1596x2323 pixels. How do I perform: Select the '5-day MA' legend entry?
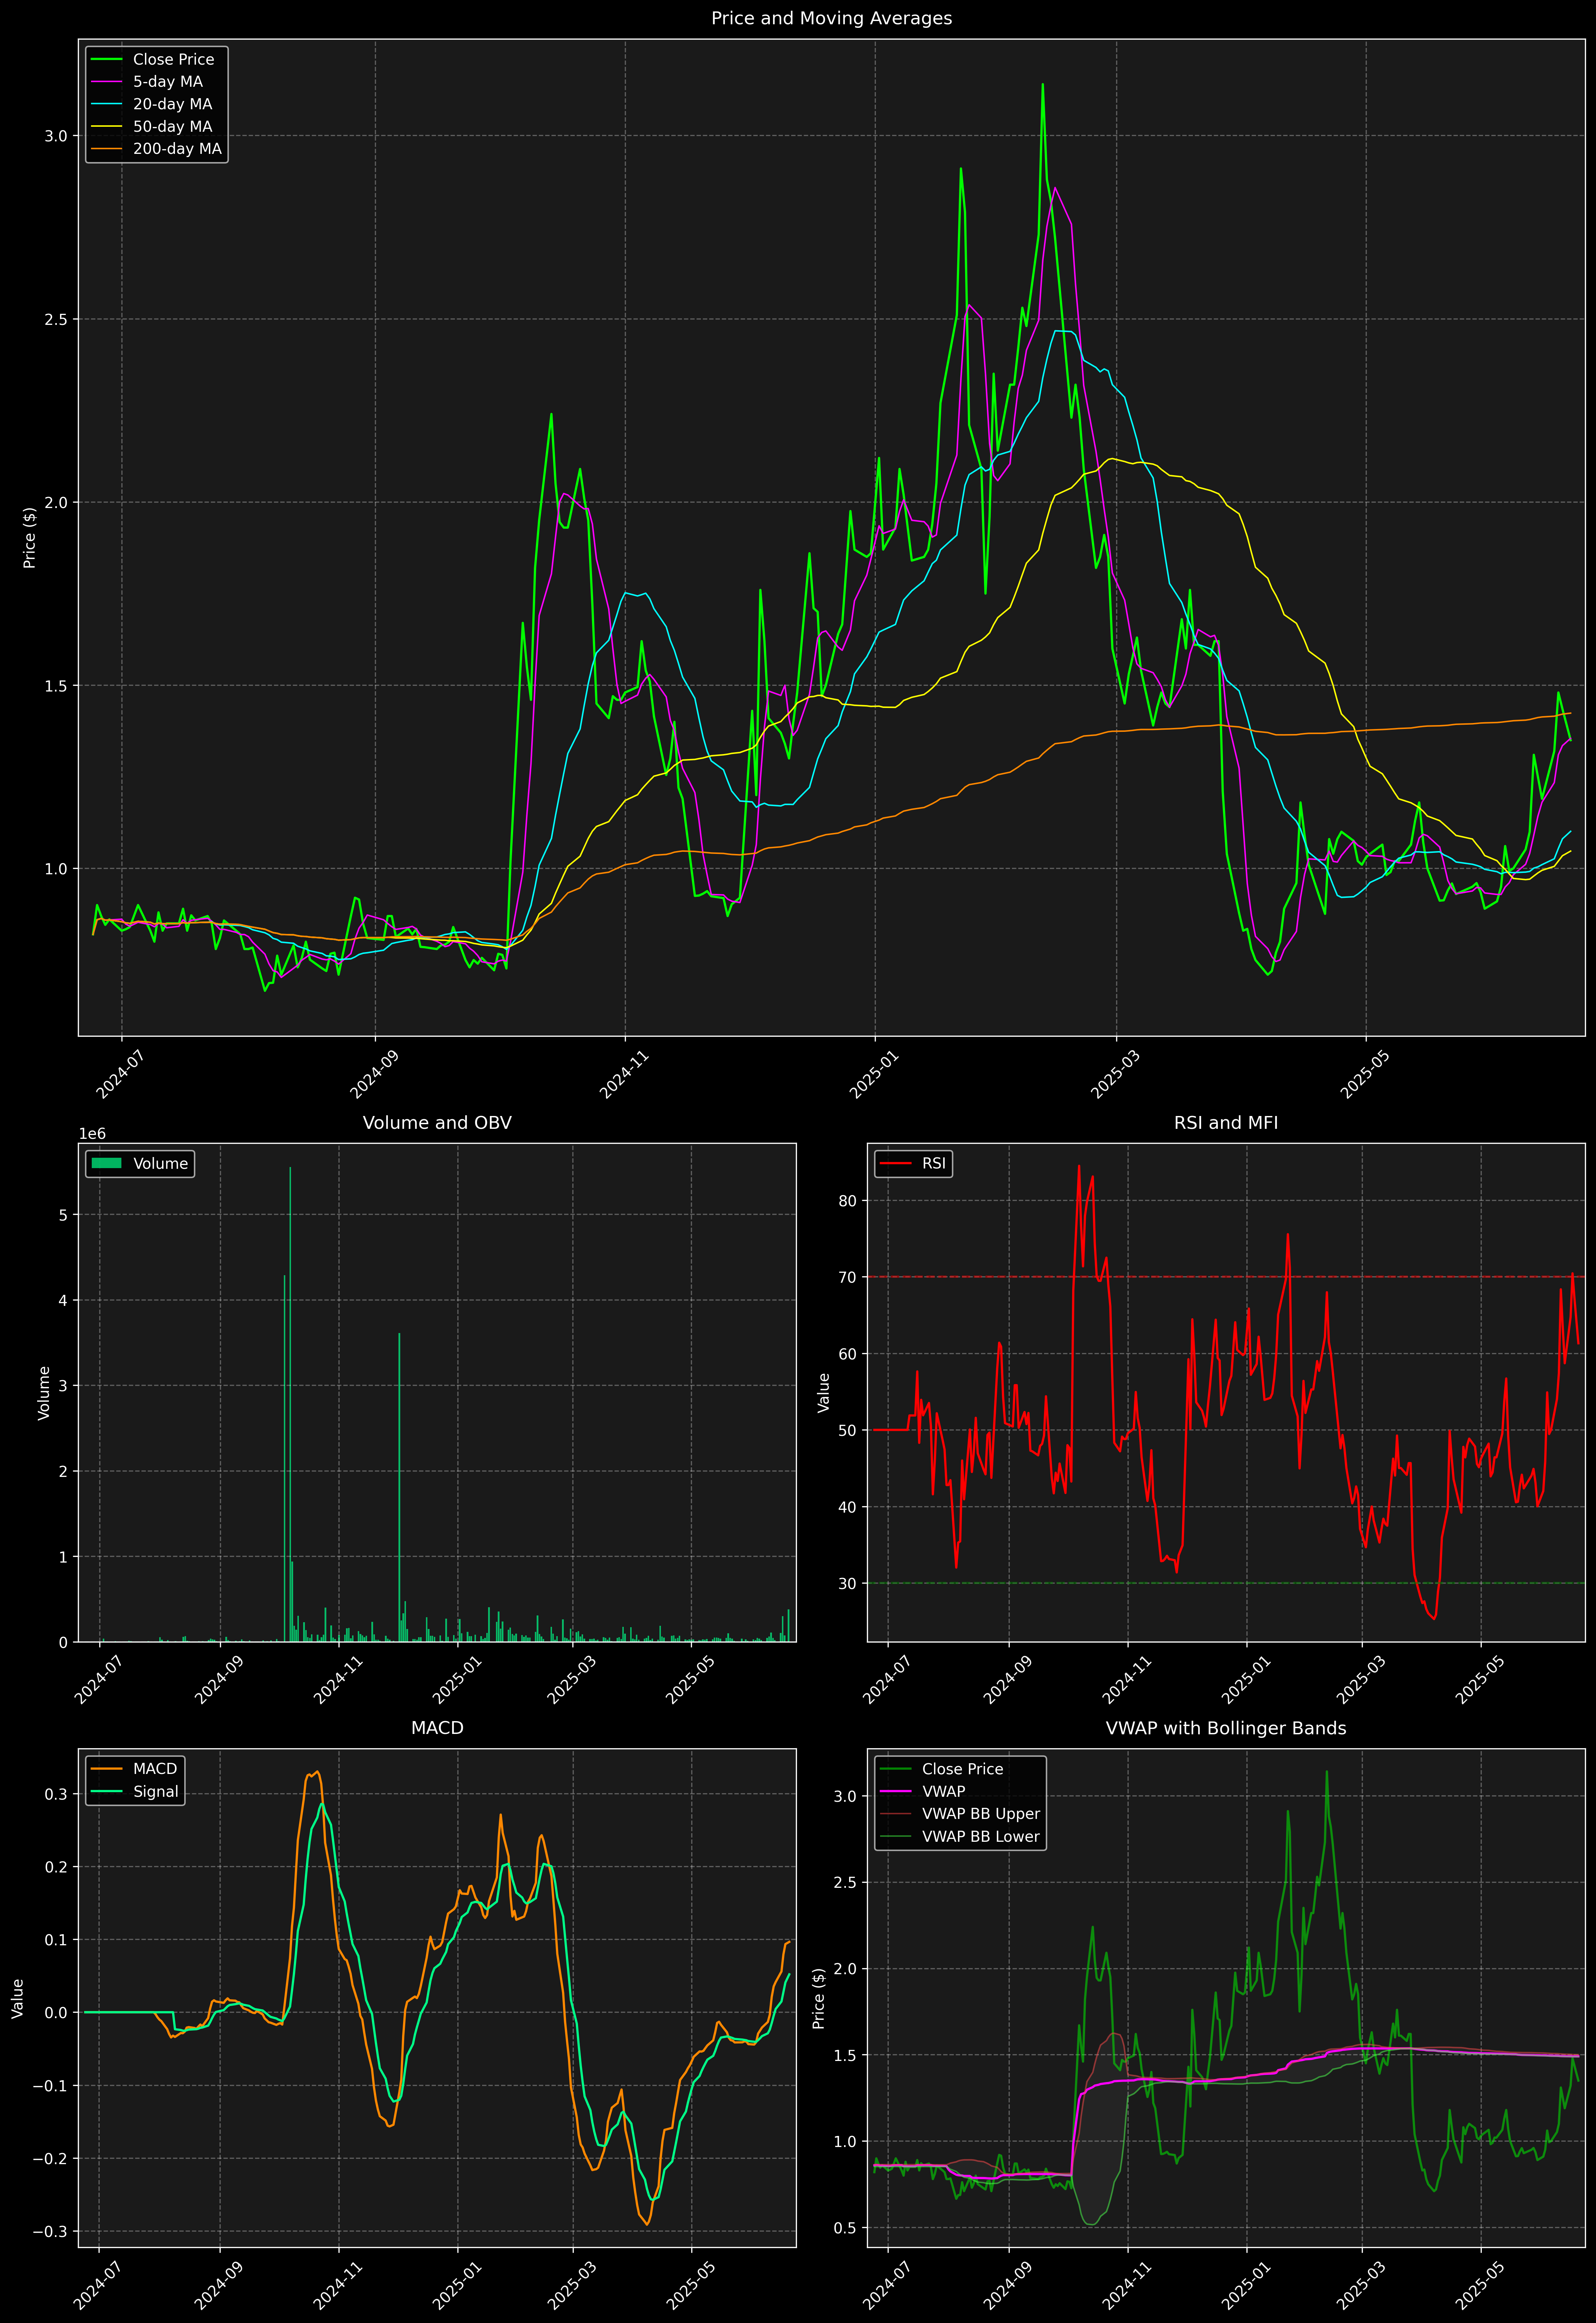click(x=168, y=82)
